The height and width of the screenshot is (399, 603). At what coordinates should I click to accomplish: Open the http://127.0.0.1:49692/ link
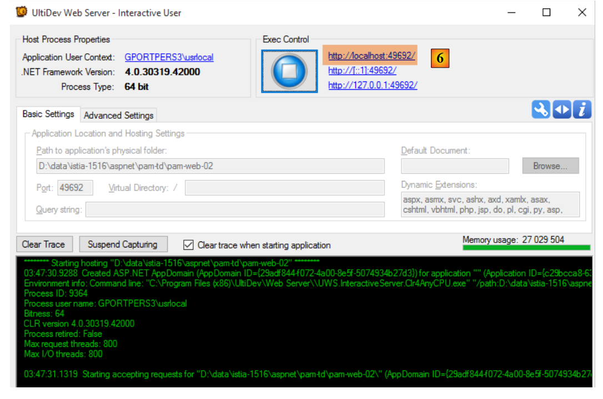[x=372, y=85]
